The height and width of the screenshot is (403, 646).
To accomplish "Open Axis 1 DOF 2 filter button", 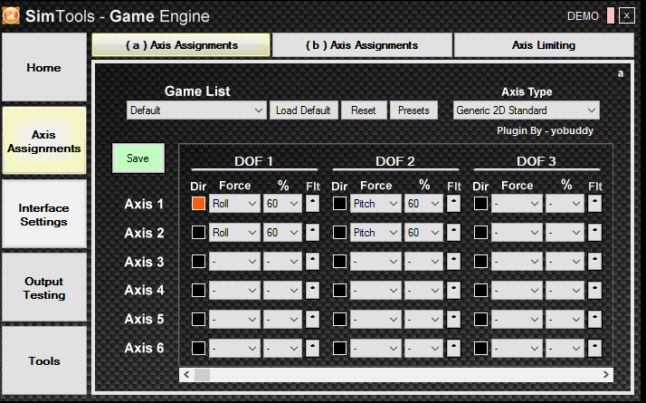I will 453,204.
